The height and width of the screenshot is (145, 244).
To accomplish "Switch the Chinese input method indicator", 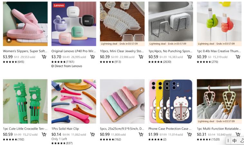I will [x=235, y=141].
